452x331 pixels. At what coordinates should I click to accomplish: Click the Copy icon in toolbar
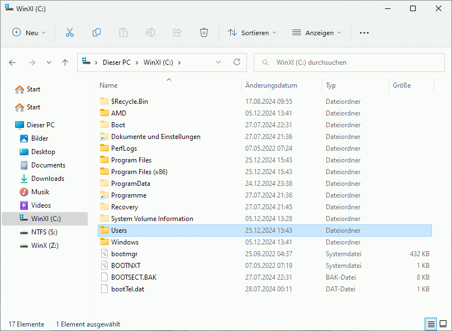pyautogui.click(x=97, y=32)
